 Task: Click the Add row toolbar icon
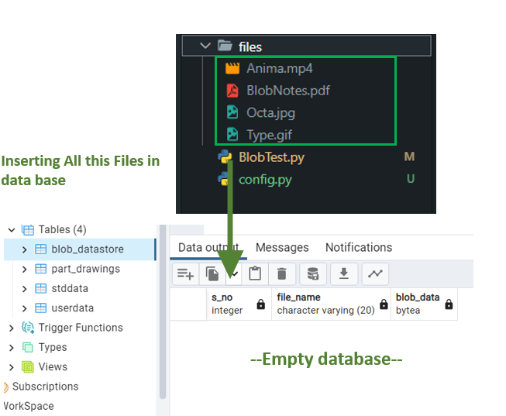[185, 274]
